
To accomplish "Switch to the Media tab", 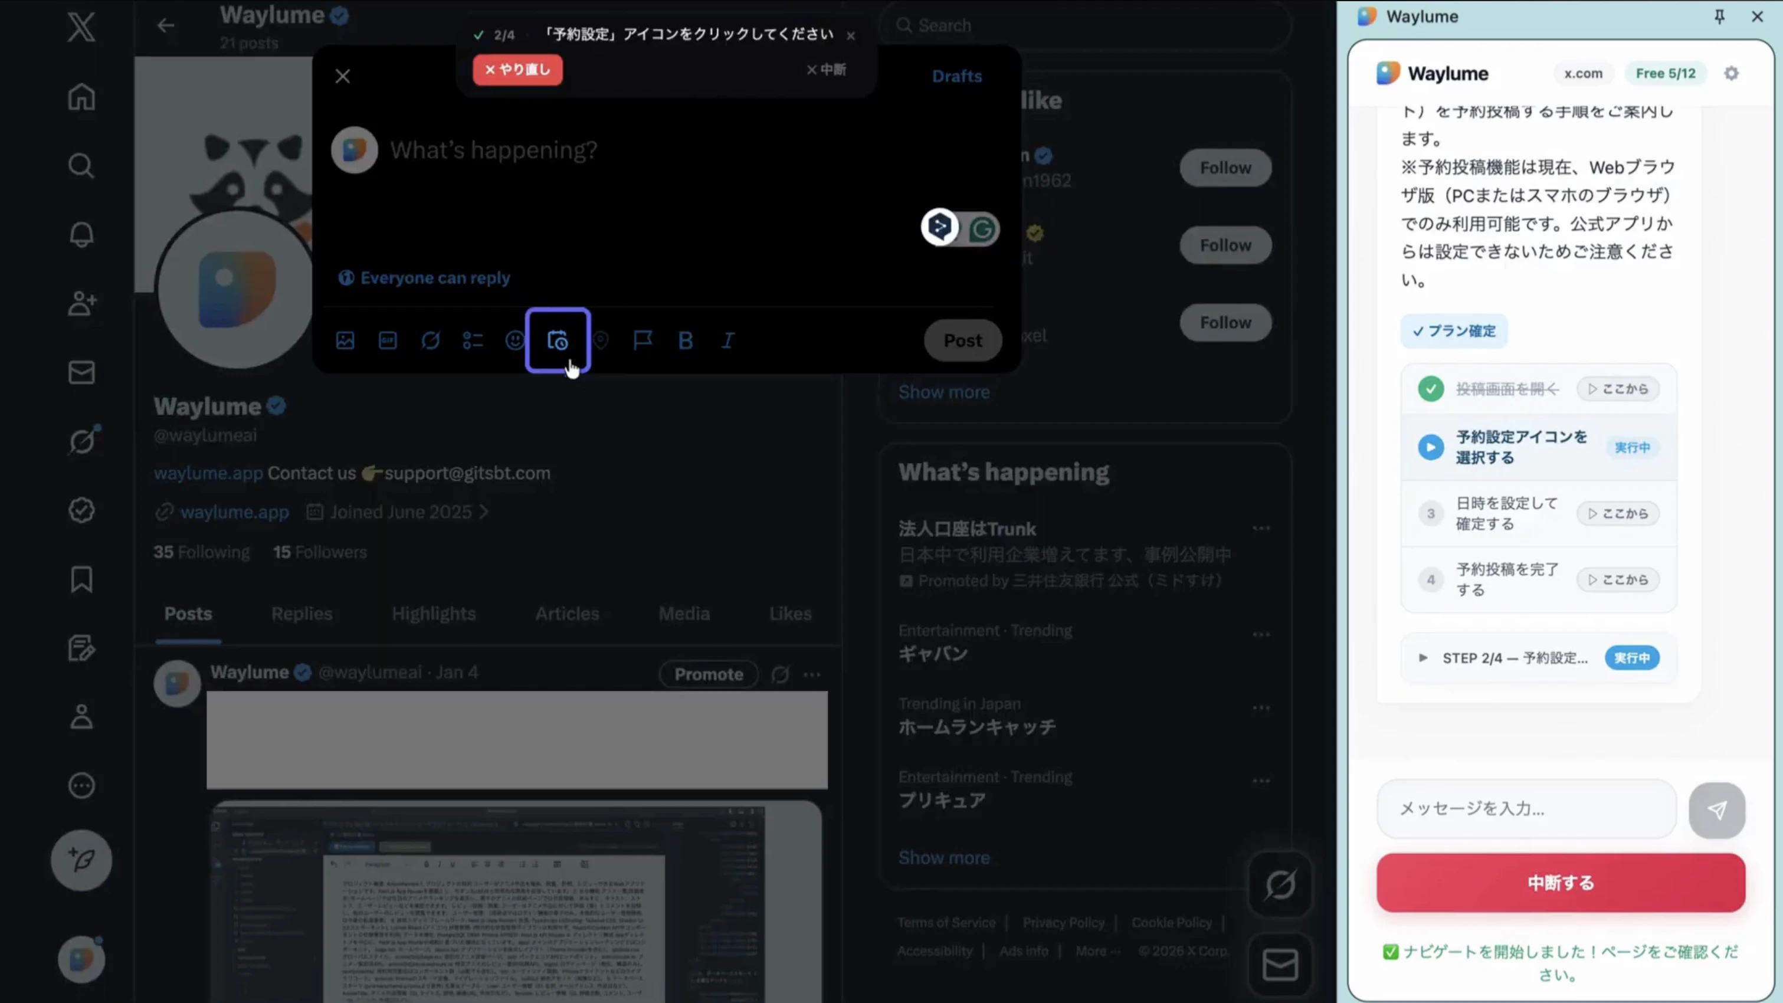I will (684, 614).
